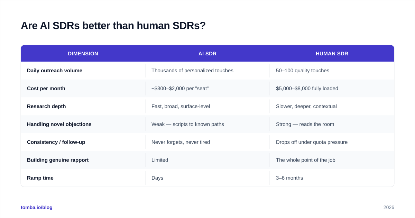Click the heading 'Are AI SDRs better than human SDRs?'
Viewport: 415px width, 218px height.
click(x=113, y=26)
